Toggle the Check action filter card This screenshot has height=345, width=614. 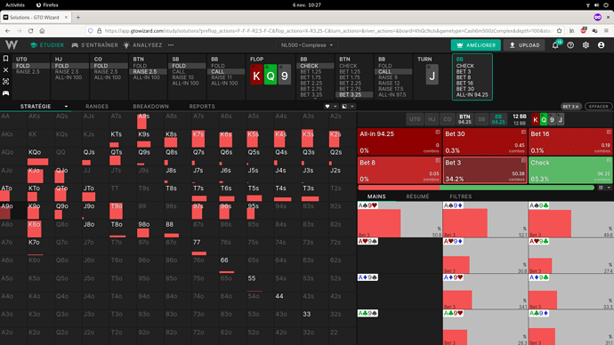[570, 170]
